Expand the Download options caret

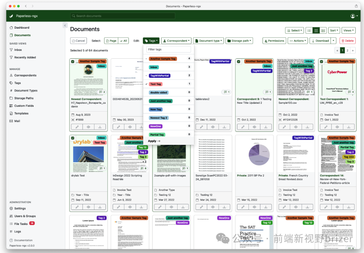(x=334, y=41)
